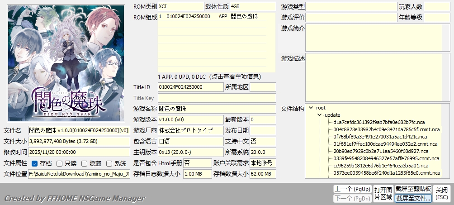
Task: Copy screenshot to clipboard 截屏至剪贴板
Action: click(x=413, y=189)
